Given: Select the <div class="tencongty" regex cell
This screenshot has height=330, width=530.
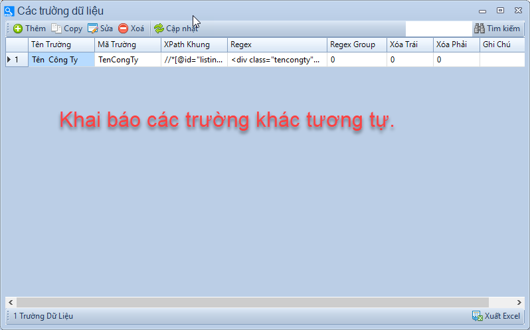Looking at the screenshot, I should pos(277,60).
